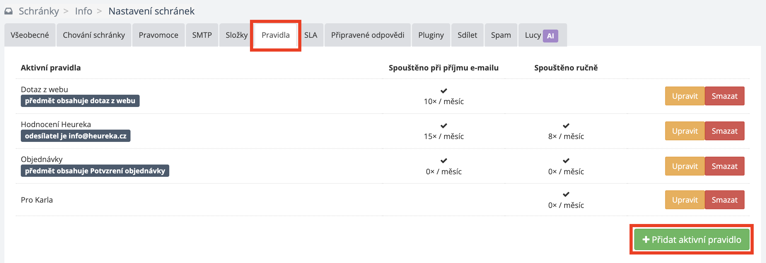Click the AI badge on Lucy tab
The width and height of the screenshot is (766, 263).
click(550, 36)
